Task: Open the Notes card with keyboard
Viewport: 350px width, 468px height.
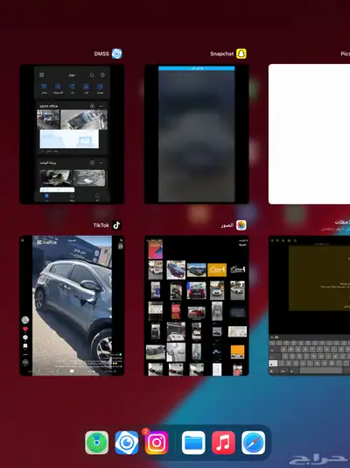Action: [x=309, y=306]
